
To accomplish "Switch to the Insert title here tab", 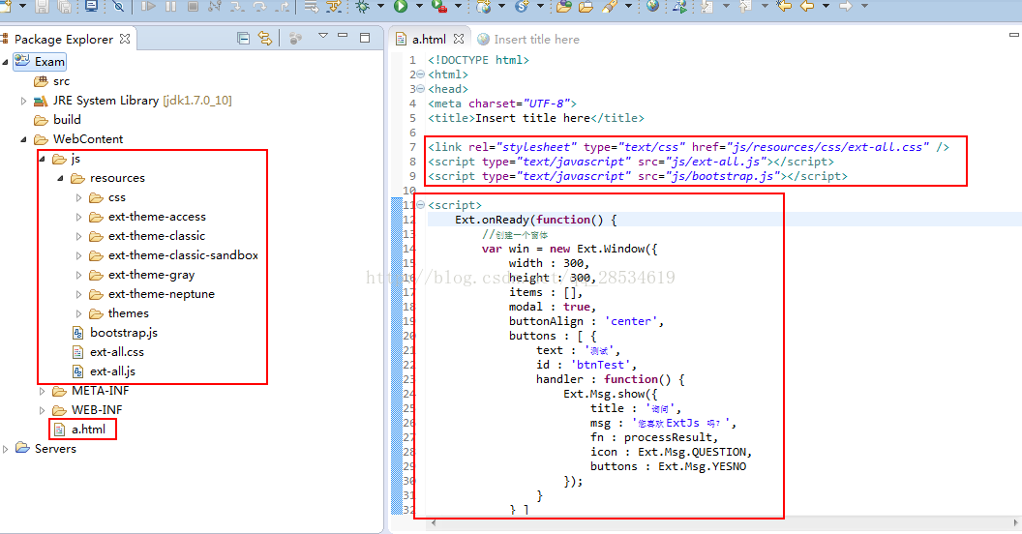I will point(528,39).
